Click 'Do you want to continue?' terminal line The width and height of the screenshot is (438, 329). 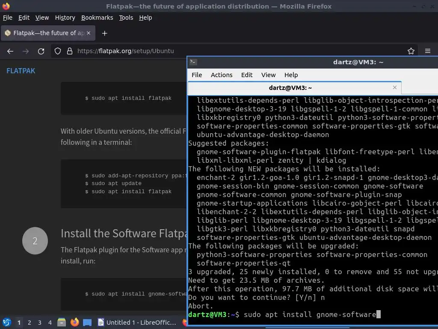click(x=257, y=297)
